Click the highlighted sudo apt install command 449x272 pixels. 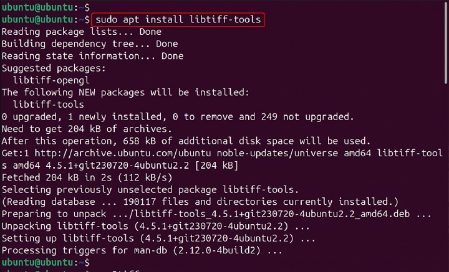[x=178, y=20]
